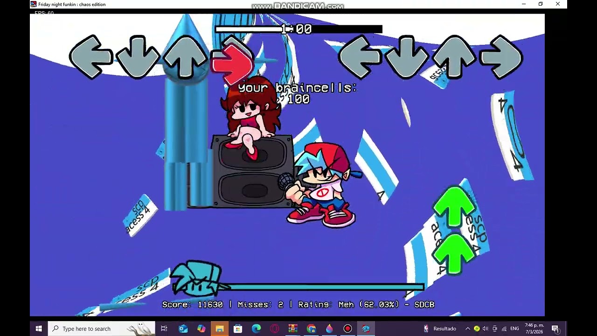Click the player's gray left arrow receptor
597x336 pixels.
pos(360,57)
